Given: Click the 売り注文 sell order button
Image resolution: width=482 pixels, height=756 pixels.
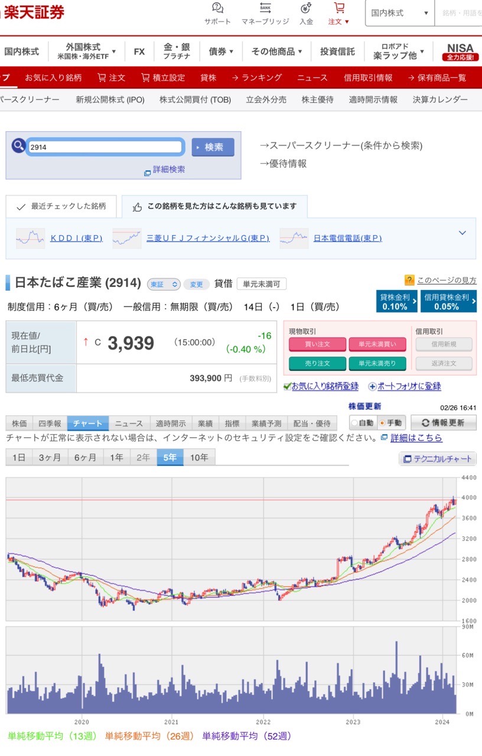Looking at the screenshot, I should click(x=317, y=363).
